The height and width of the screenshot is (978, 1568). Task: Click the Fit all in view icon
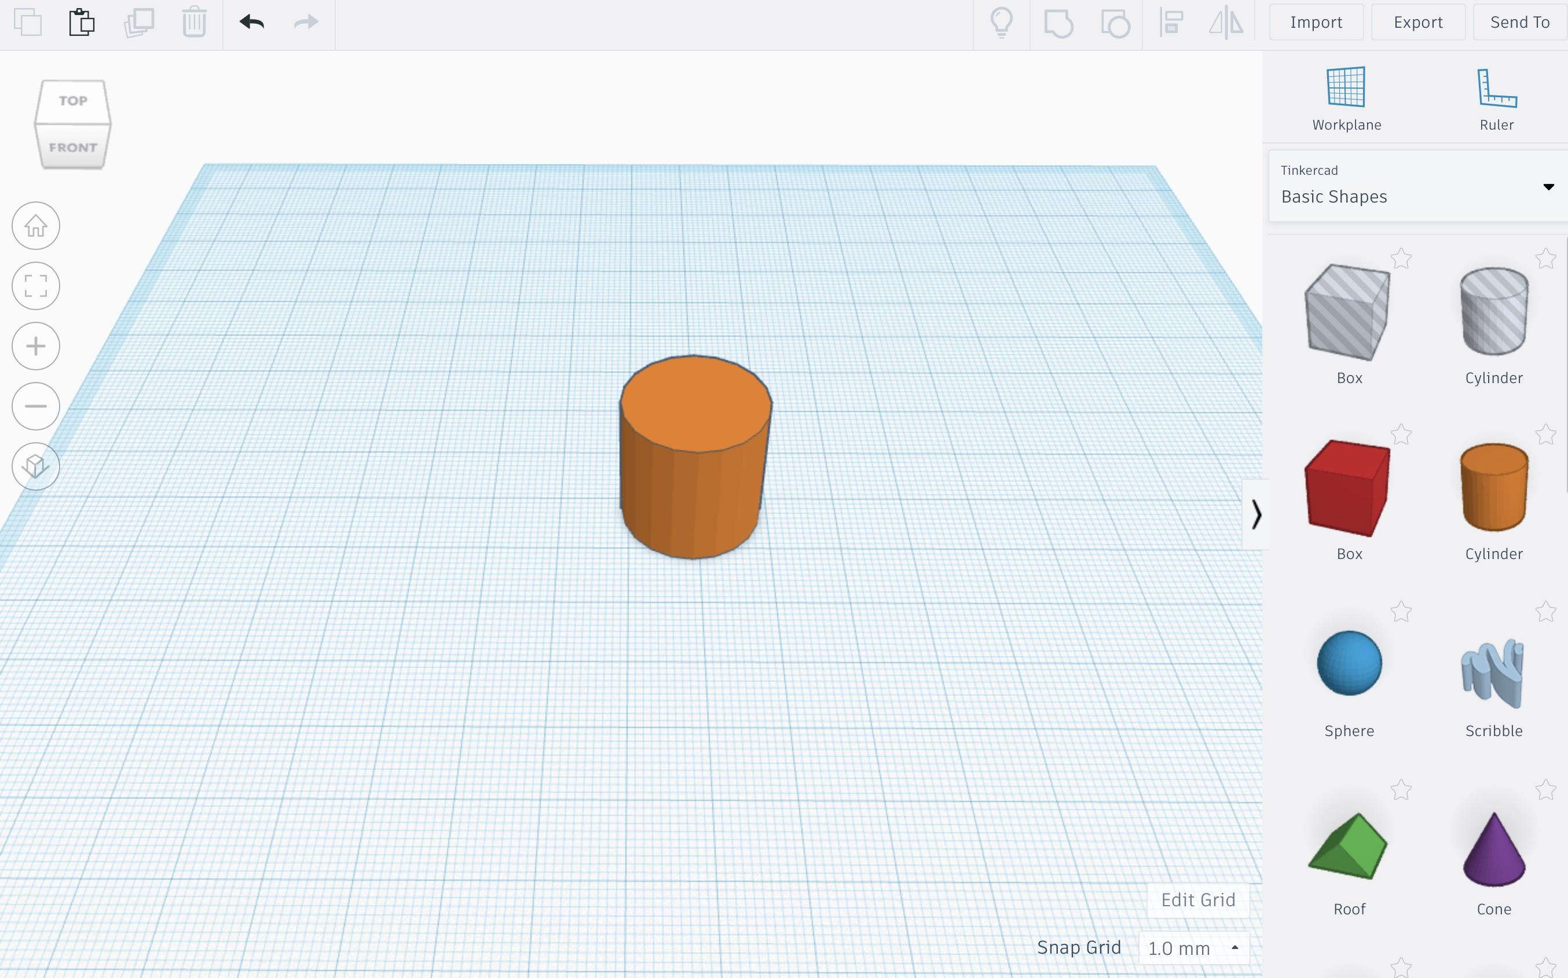click(x=35, y=286)
